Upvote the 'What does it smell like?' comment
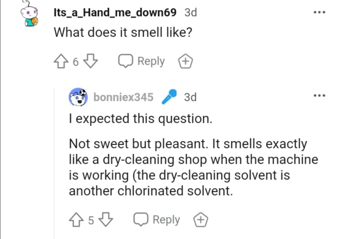This screenshot has height=239, width=342. pos(61,61)
